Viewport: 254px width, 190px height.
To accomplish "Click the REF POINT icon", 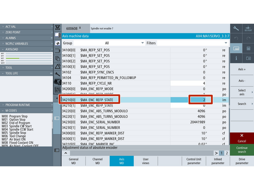I will point(248,28).
